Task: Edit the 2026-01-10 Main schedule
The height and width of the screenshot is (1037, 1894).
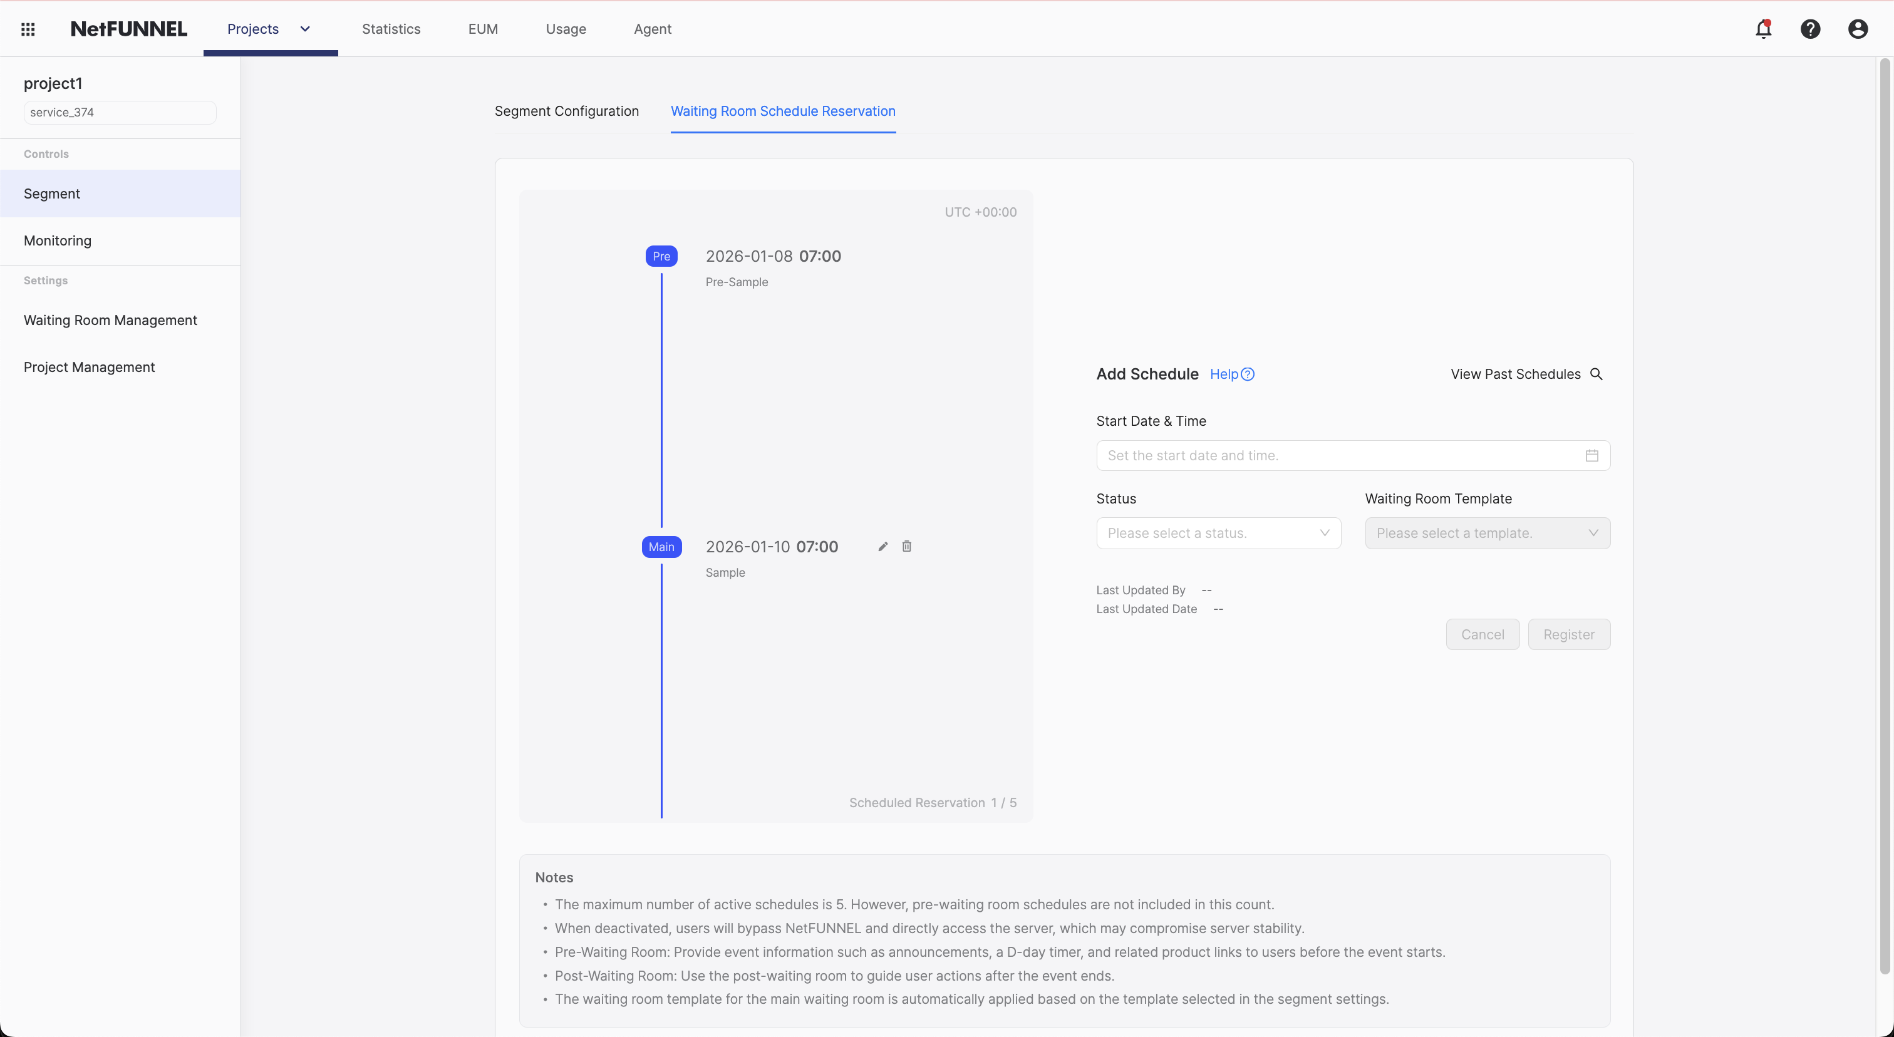Action: (x=883, y=547)
